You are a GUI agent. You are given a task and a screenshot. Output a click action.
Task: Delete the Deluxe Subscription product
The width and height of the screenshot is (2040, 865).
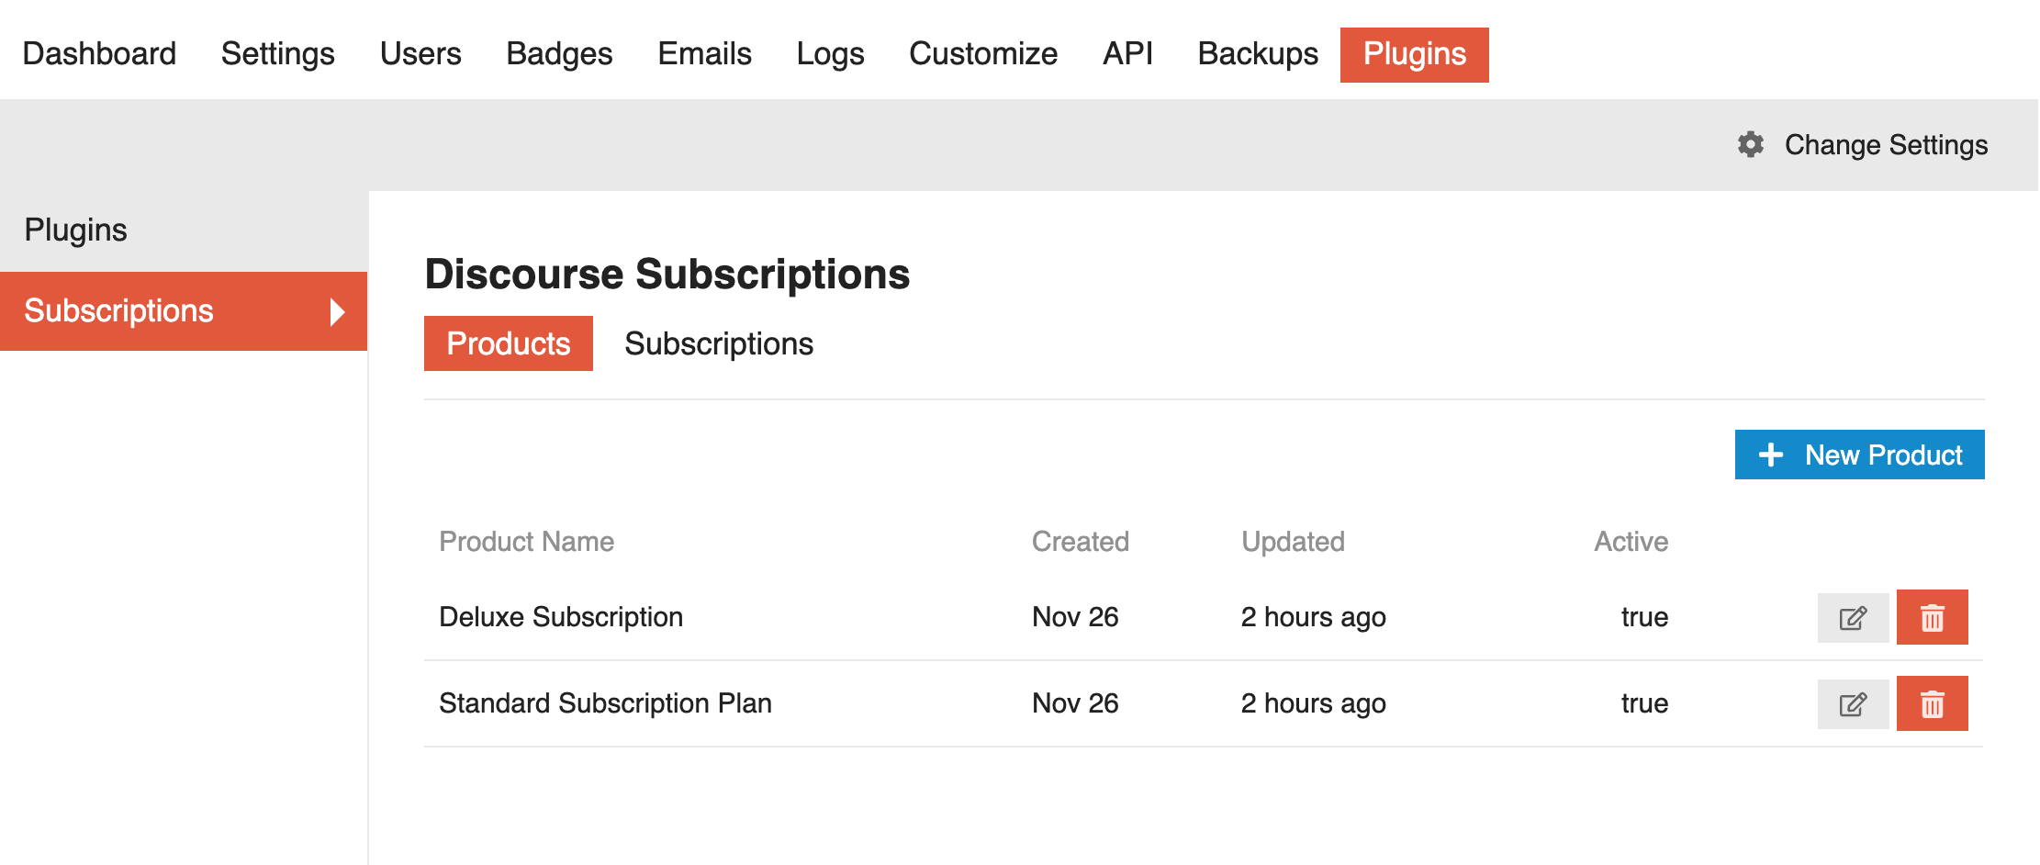[x=1932, y=617]
